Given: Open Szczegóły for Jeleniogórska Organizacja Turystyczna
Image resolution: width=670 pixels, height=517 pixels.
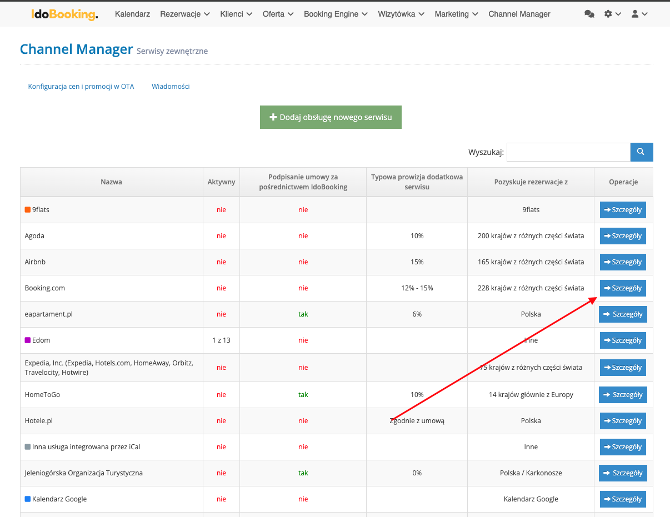Looking at the screenshot, I should pyautogui.click(x=623, y=473).
